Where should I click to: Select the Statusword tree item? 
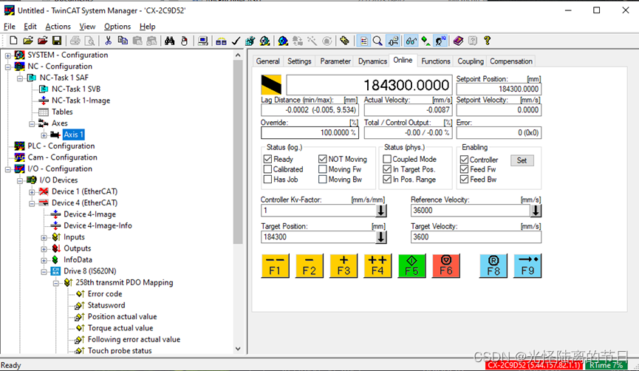(106, 305)
